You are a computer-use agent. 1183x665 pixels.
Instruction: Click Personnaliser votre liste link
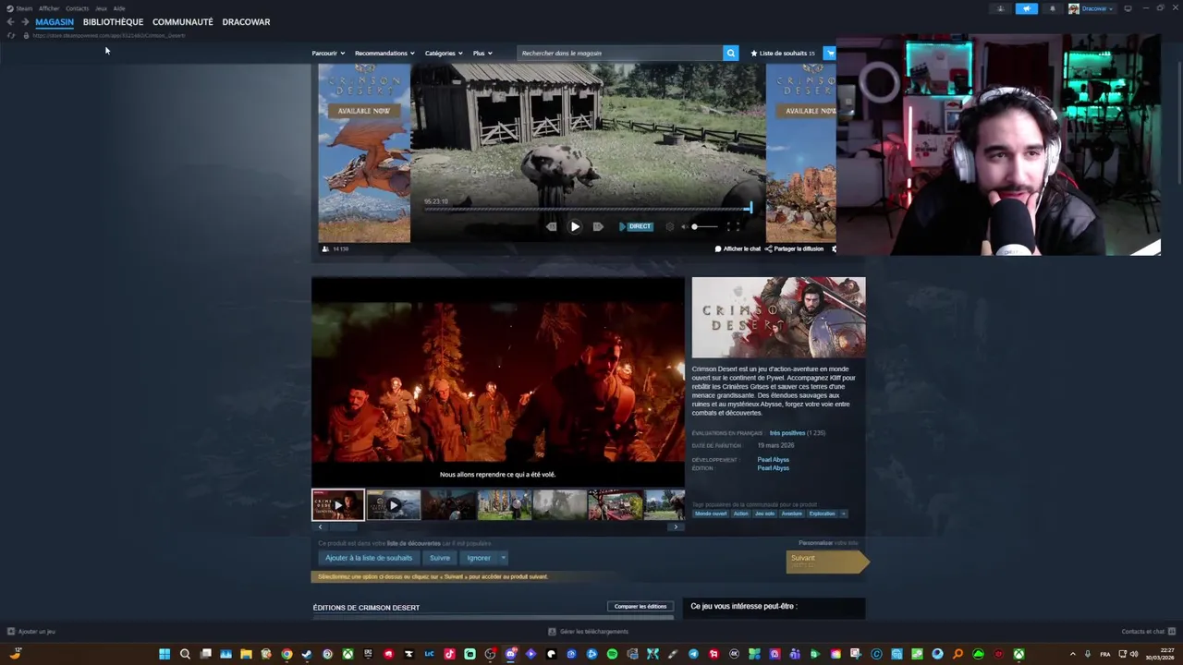tap(829, 543)
